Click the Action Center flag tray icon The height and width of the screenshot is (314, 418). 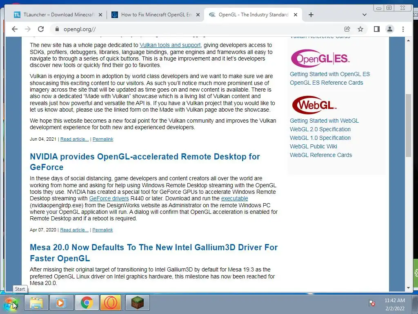371,303
